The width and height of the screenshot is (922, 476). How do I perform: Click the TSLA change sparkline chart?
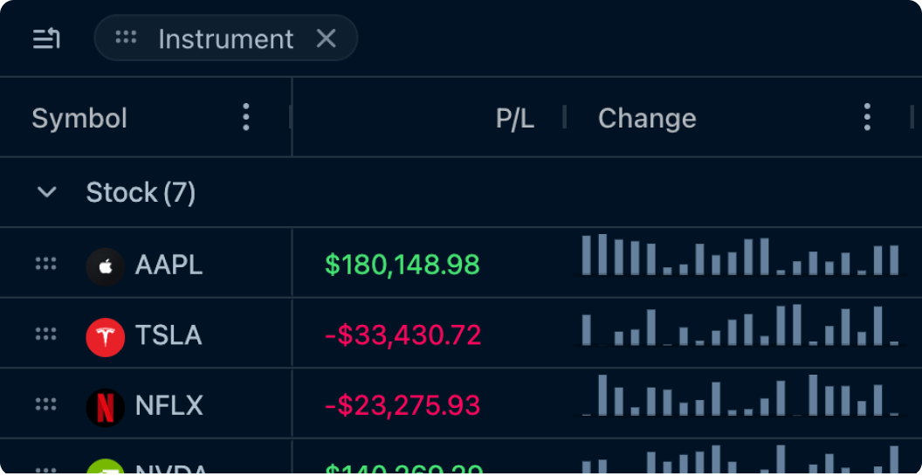740,325
